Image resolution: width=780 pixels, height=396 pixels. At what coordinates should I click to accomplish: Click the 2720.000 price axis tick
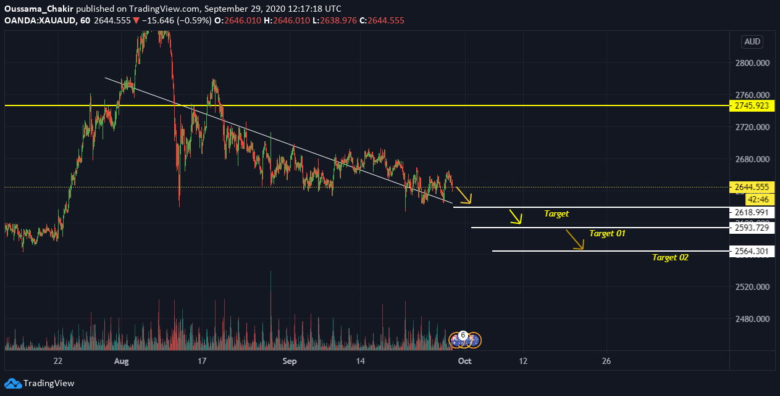(752, 127)
